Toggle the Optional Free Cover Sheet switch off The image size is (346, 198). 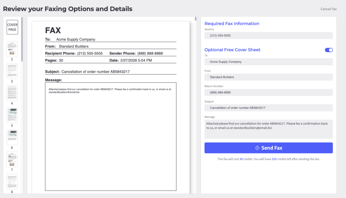pos(328,49)
